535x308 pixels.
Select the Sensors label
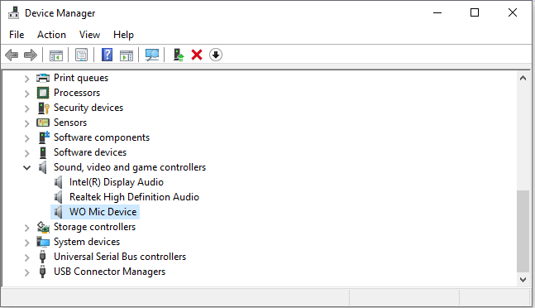point(70,123)
